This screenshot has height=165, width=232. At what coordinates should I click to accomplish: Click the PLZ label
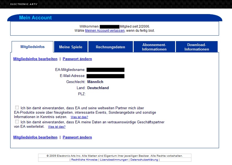(82, 94)
